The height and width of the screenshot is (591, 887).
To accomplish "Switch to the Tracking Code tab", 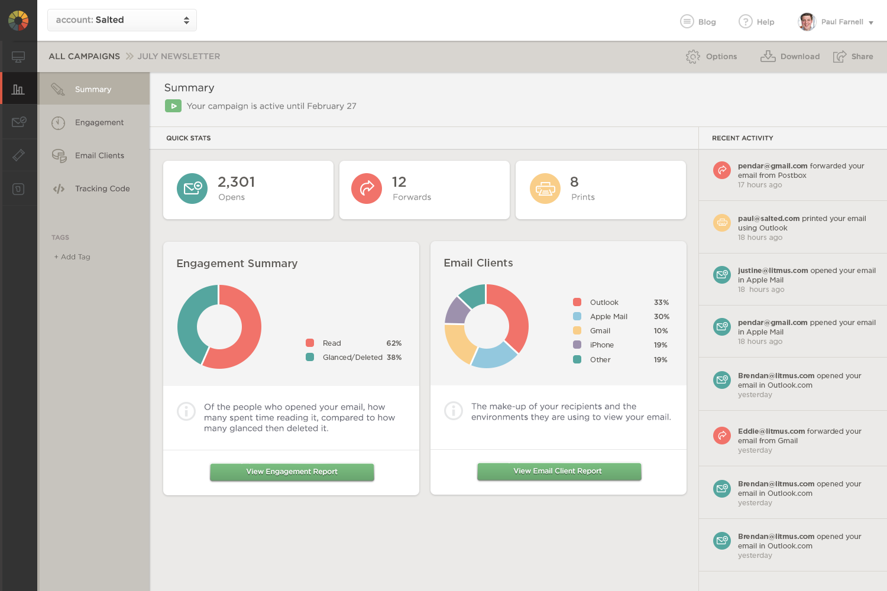I will click(x=102, y=189).
